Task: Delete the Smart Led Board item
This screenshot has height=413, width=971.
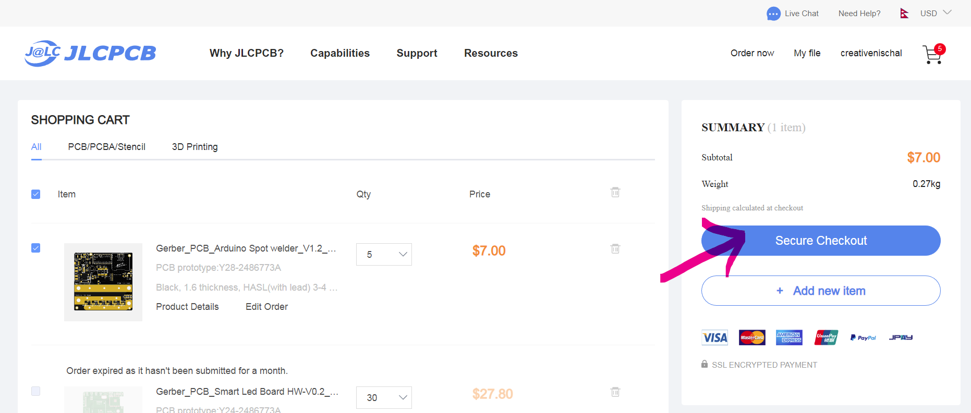Action: coord(615,392)
